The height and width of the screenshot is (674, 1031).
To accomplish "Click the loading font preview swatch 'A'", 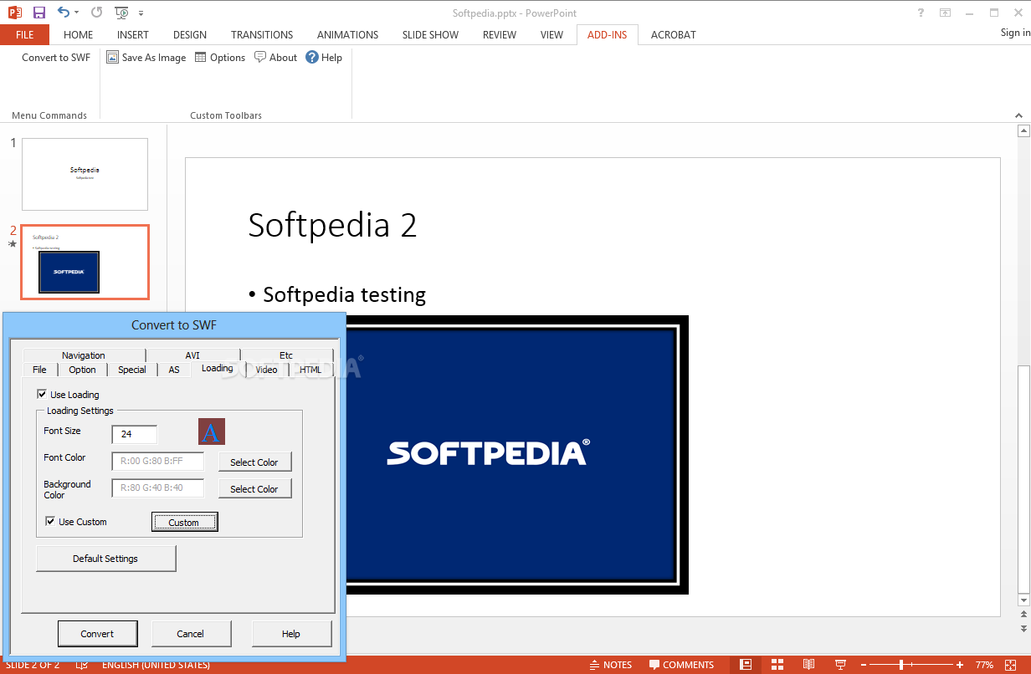I will click(x=212, y=431).
